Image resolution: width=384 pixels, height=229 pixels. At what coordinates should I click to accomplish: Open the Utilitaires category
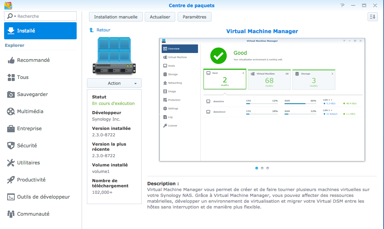pyautogui.click(x=40, y=163)
